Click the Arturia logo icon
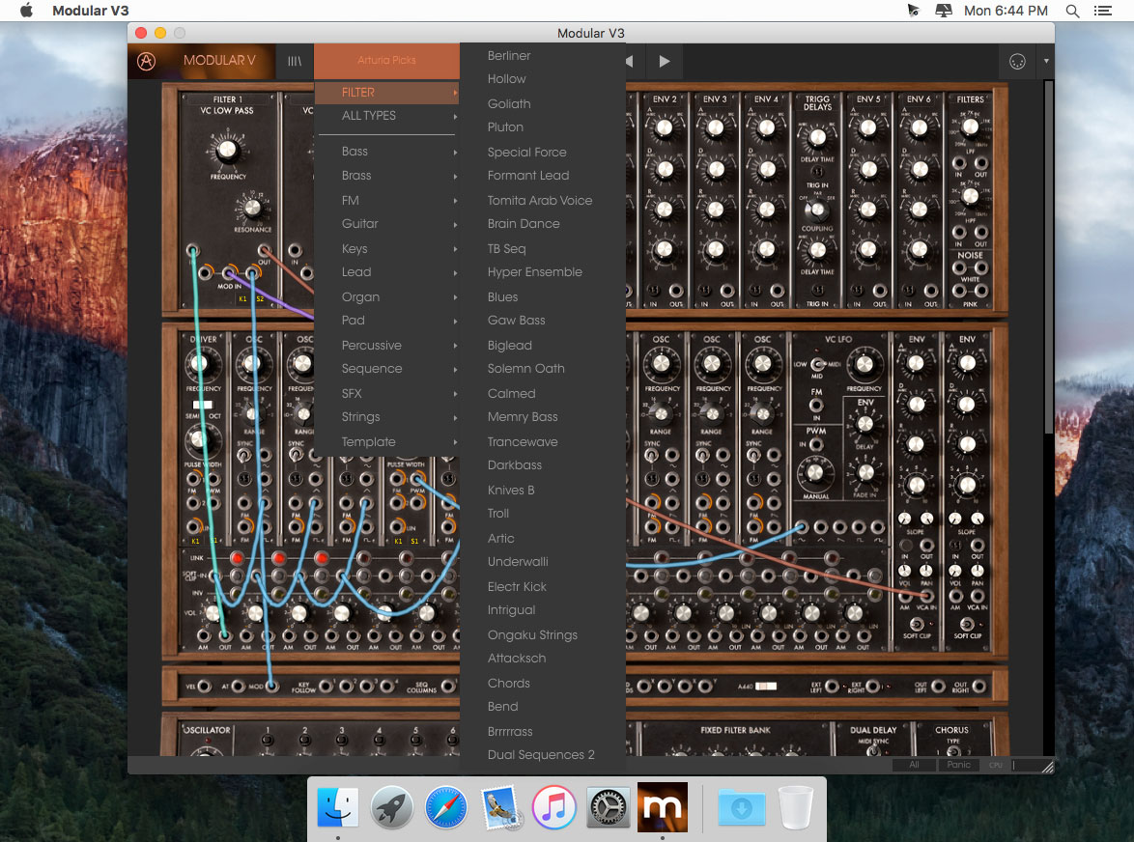The image size is (1134, 842). pos(146,61)
